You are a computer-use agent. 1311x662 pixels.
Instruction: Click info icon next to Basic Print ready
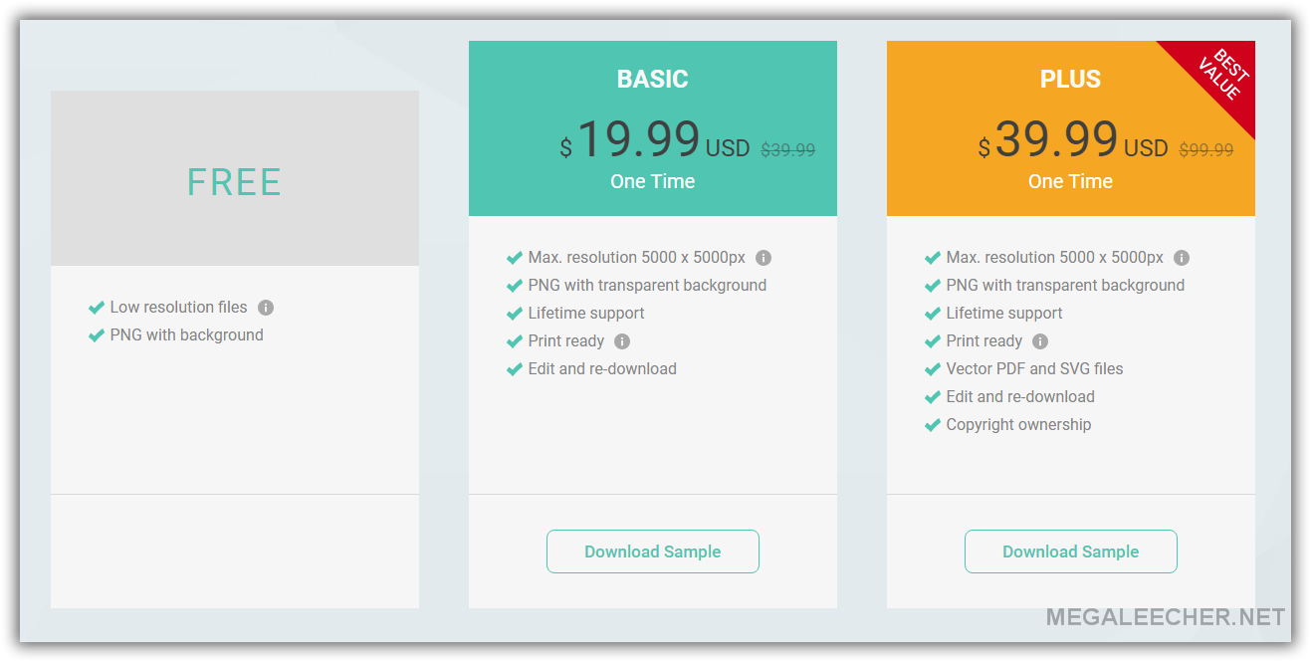point(622,341)
